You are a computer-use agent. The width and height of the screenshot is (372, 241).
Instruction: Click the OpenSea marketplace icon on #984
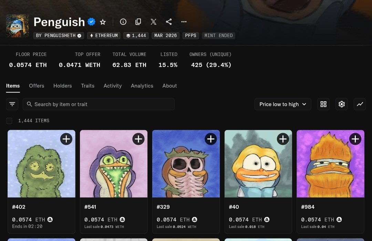(x=339, y=219)
